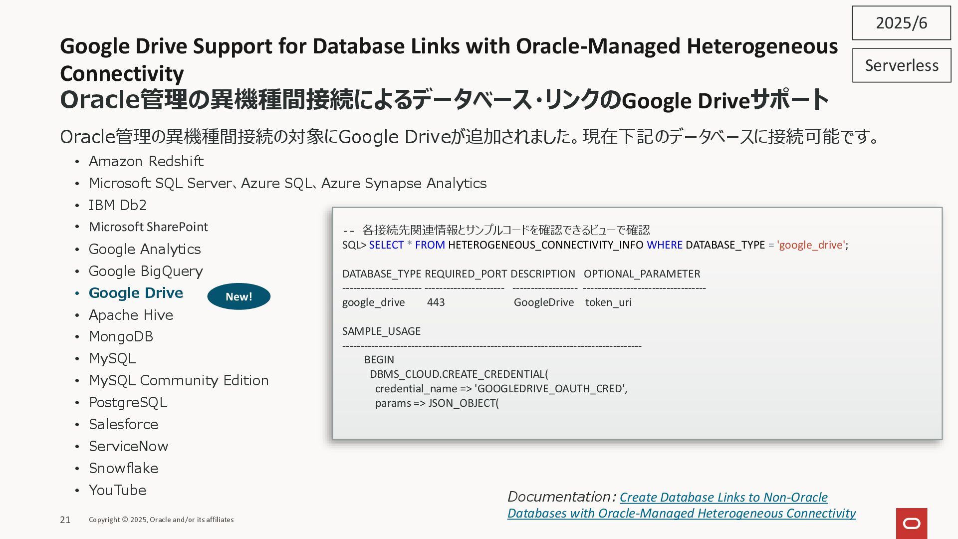The width and height of the screenshot is (958, 539).
Task: Click the page number 21
Action: pyautogui.click(x=65, y=520)
